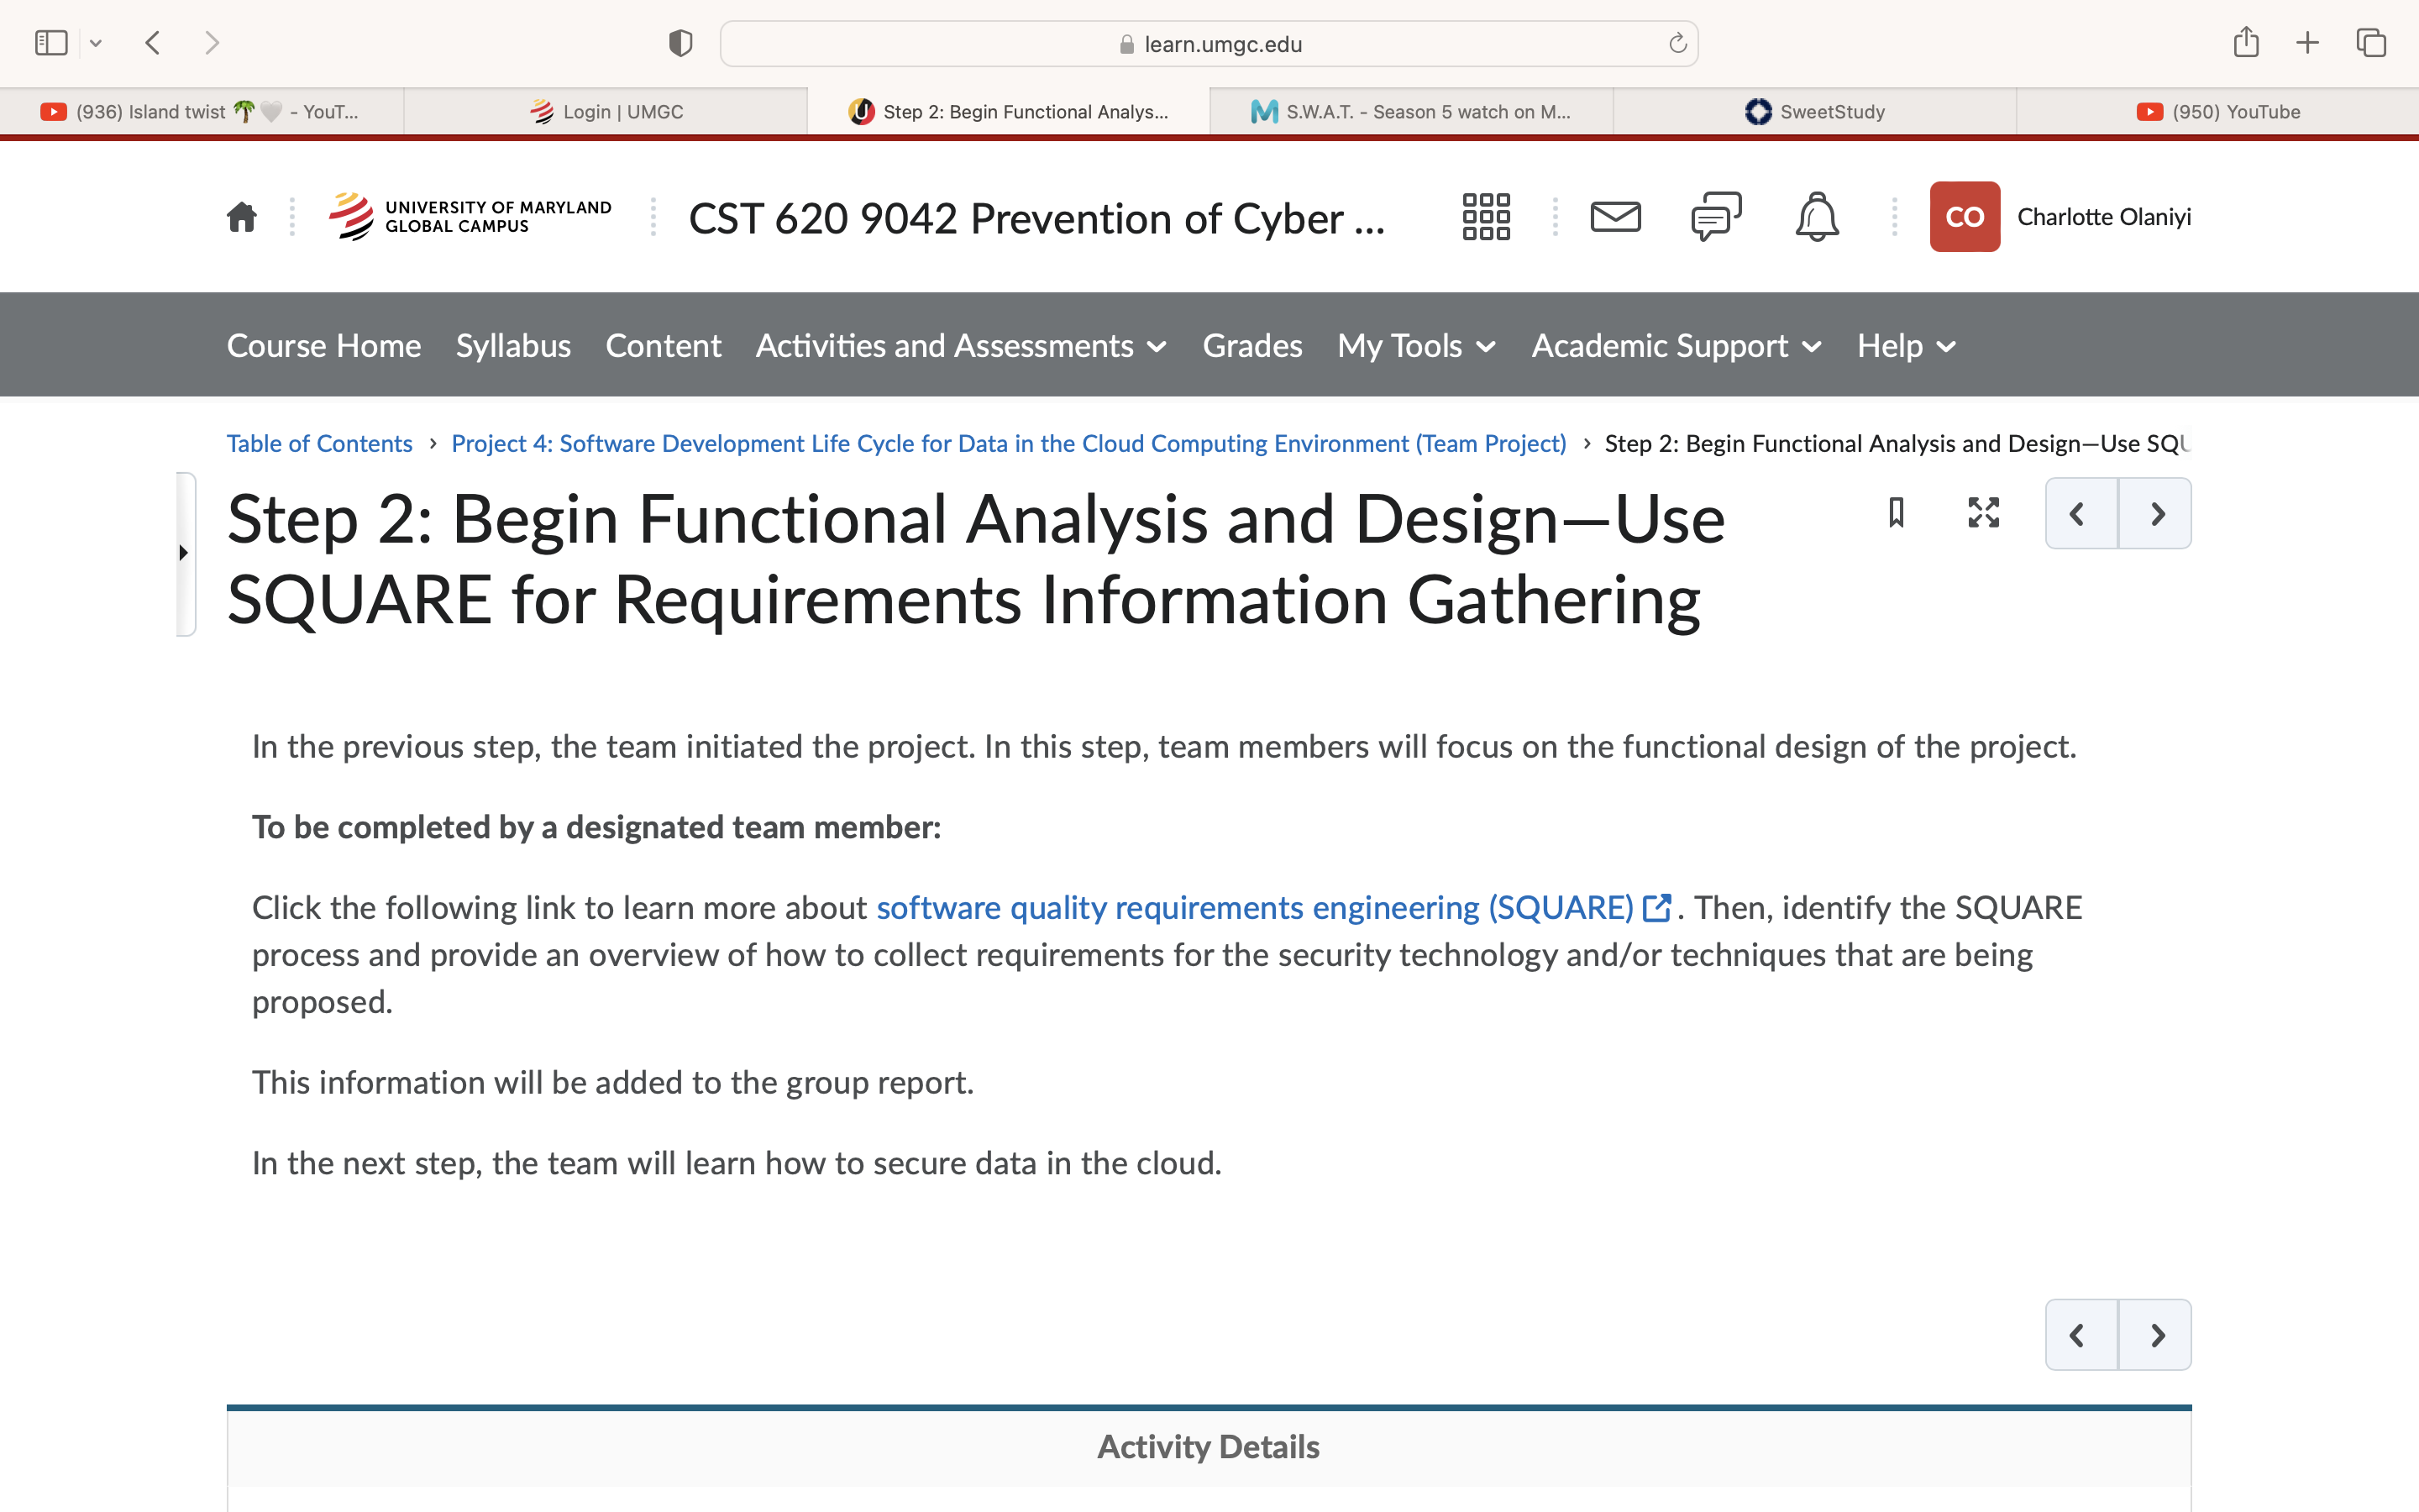The image size is (2419, 1512).
Task: Expand the Activities and Assessments menu
Action: tap(962, 346)
